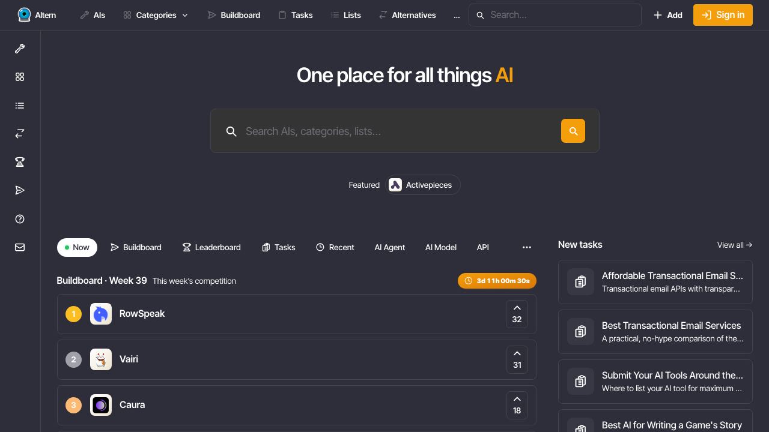
Task: Click the hero search magnifier icon
Action: click(x=231, y=131)
